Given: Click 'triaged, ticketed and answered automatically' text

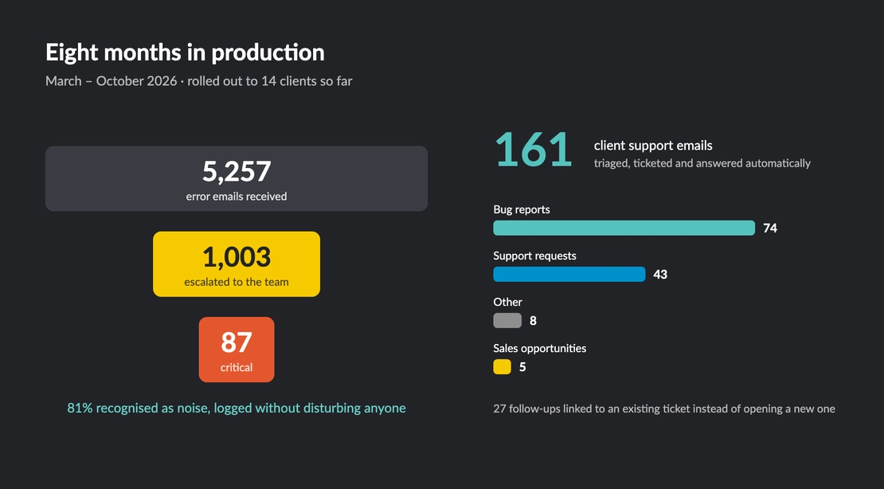Looking at the screenshot, I should pyautogui.click(x=702, y=163).
